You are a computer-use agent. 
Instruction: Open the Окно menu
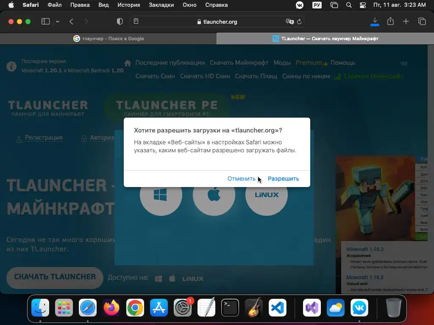click(189, 5)
